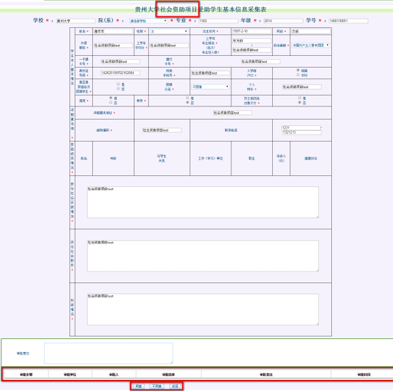
Task: Click the 一卡通卡号 campus card field
Action: (x=120, y=62)
